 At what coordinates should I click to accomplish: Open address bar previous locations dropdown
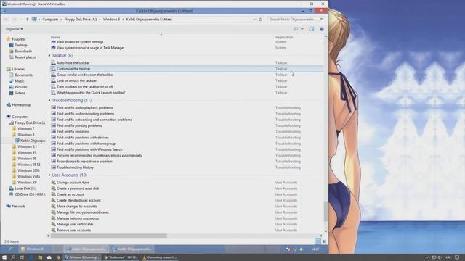[254, 20]
